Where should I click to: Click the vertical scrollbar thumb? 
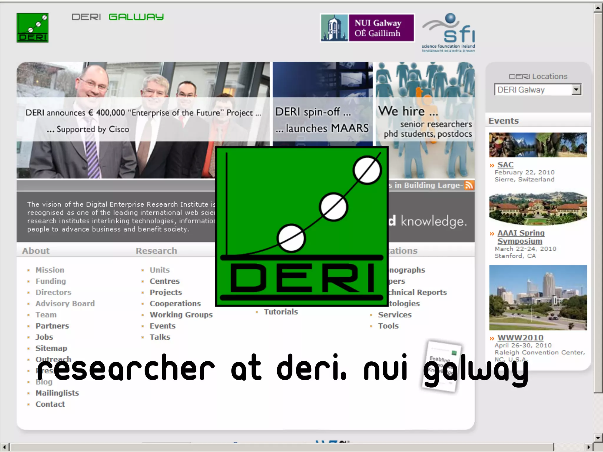point(598,202)
